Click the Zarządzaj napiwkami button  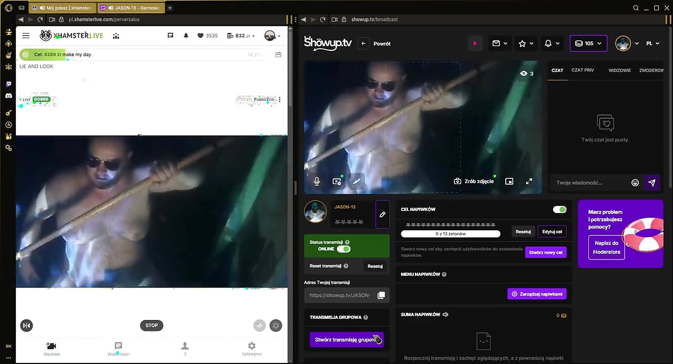pos(537,294)
